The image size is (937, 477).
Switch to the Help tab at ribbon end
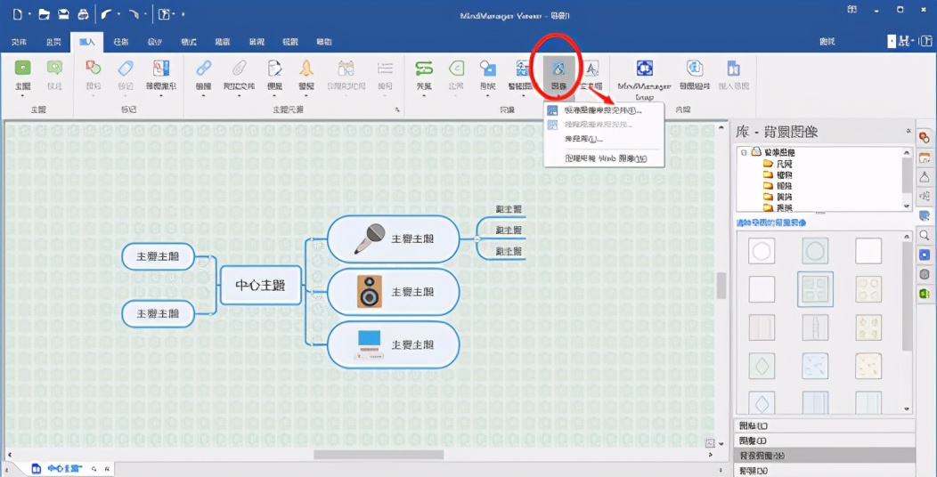click(x=324, y=42)
